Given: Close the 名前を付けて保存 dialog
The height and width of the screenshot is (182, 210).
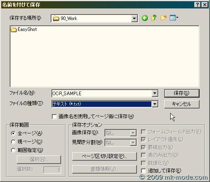Looking at the screenshot, I should 205,5.
